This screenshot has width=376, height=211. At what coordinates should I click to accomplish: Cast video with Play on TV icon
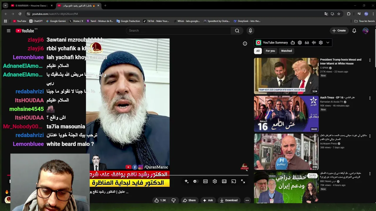[234, 181]
